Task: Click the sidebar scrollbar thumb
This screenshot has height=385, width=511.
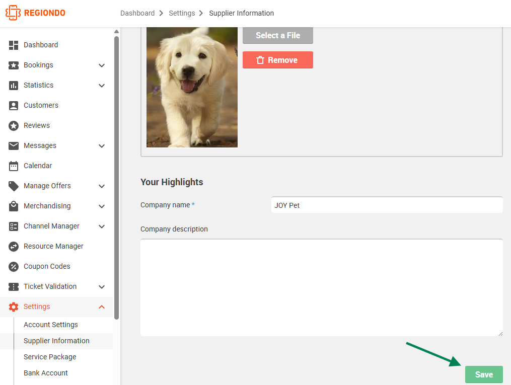Action: (x=116, y=178)
